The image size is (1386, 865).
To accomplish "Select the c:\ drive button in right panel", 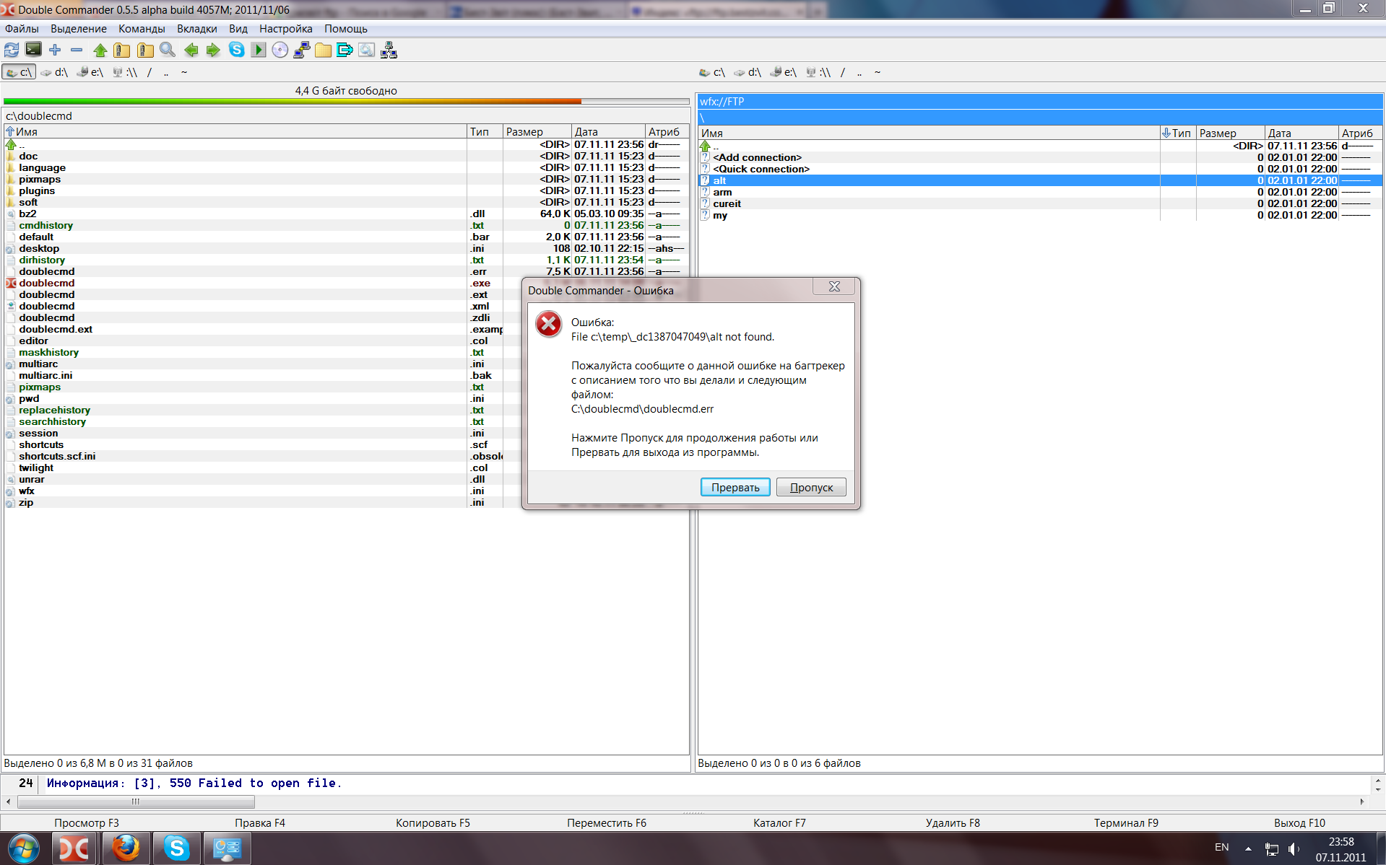I will (x=712, y=72).
